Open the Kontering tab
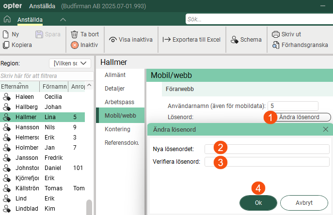 117,129
